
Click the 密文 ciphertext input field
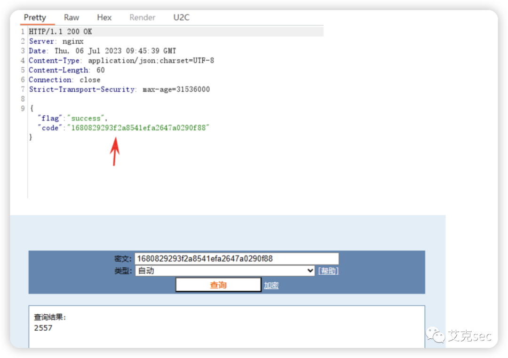[x=236, y=259]
